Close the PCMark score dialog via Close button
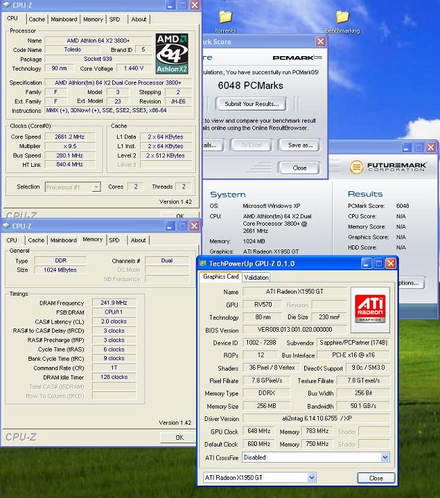The image size is (440, 498). coord(299,168)
